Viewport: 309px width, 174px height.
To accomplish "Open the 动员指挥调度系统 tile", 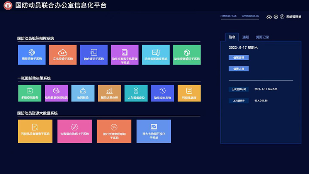I will [x=156, y=54].
